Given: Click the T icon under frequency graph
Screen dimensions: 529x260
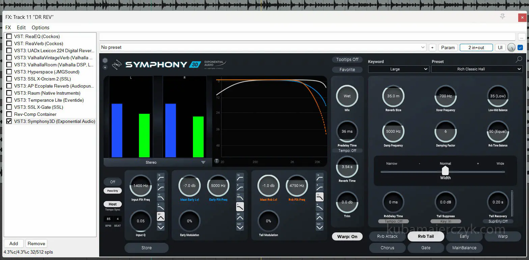Looking at the screenshot, I should [217, 161].
